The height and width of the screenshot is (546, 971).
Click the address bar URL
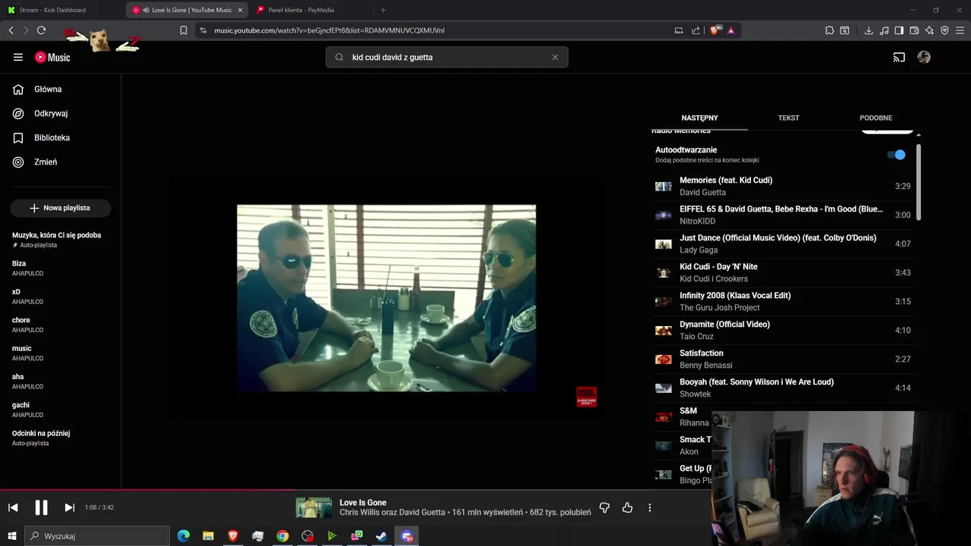[x=329, y=30]
